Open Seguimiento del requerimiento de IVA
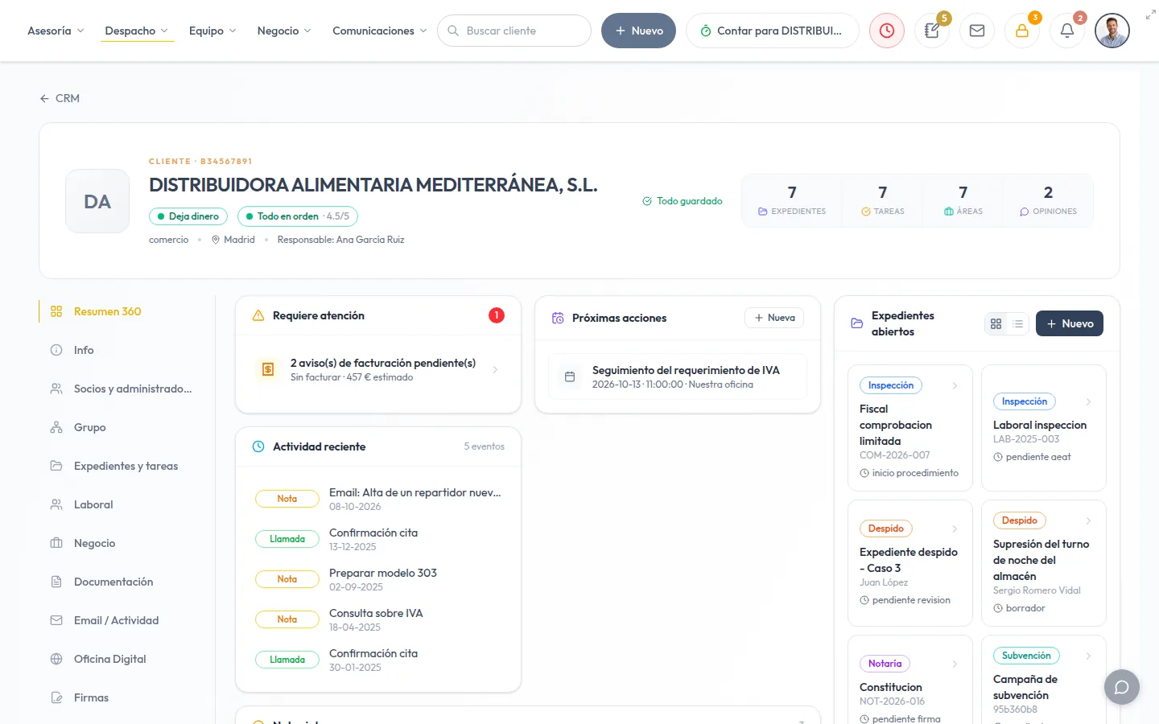The width and height of the screenshot is (1159, 724). pyautogui.click(x=678, y=376)
